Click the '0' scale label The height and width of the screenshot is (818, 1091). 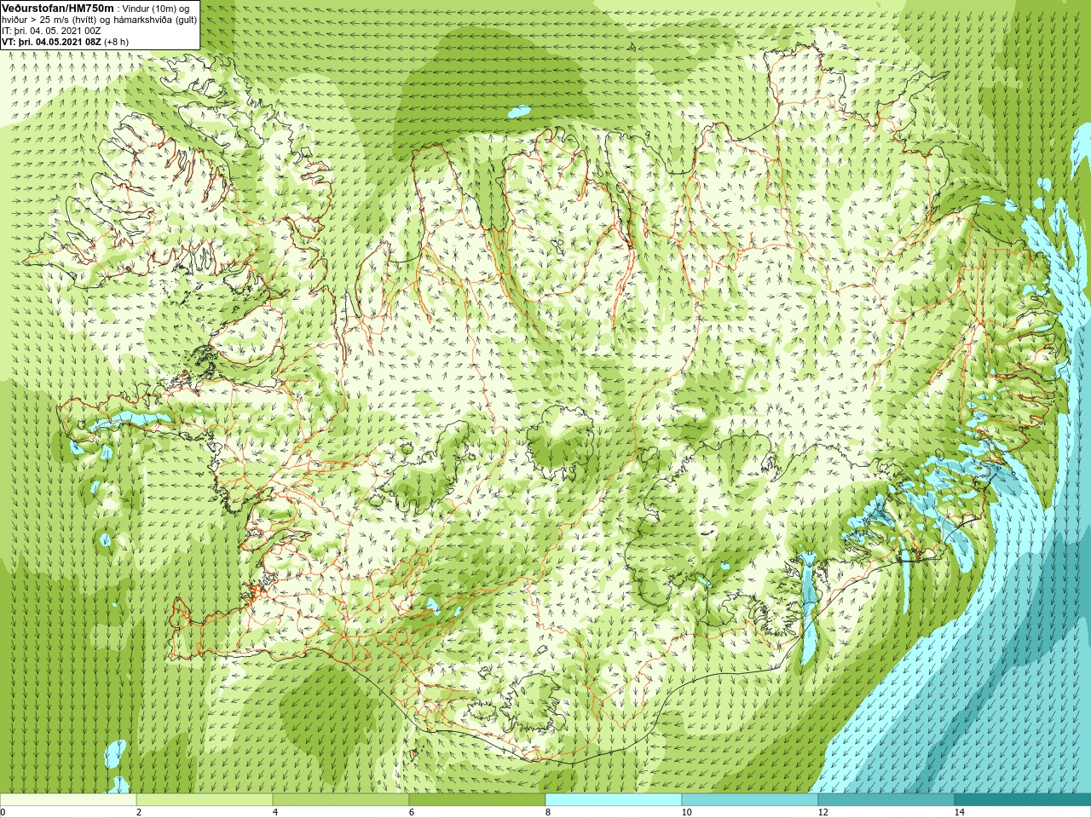(x=3, y=812)
